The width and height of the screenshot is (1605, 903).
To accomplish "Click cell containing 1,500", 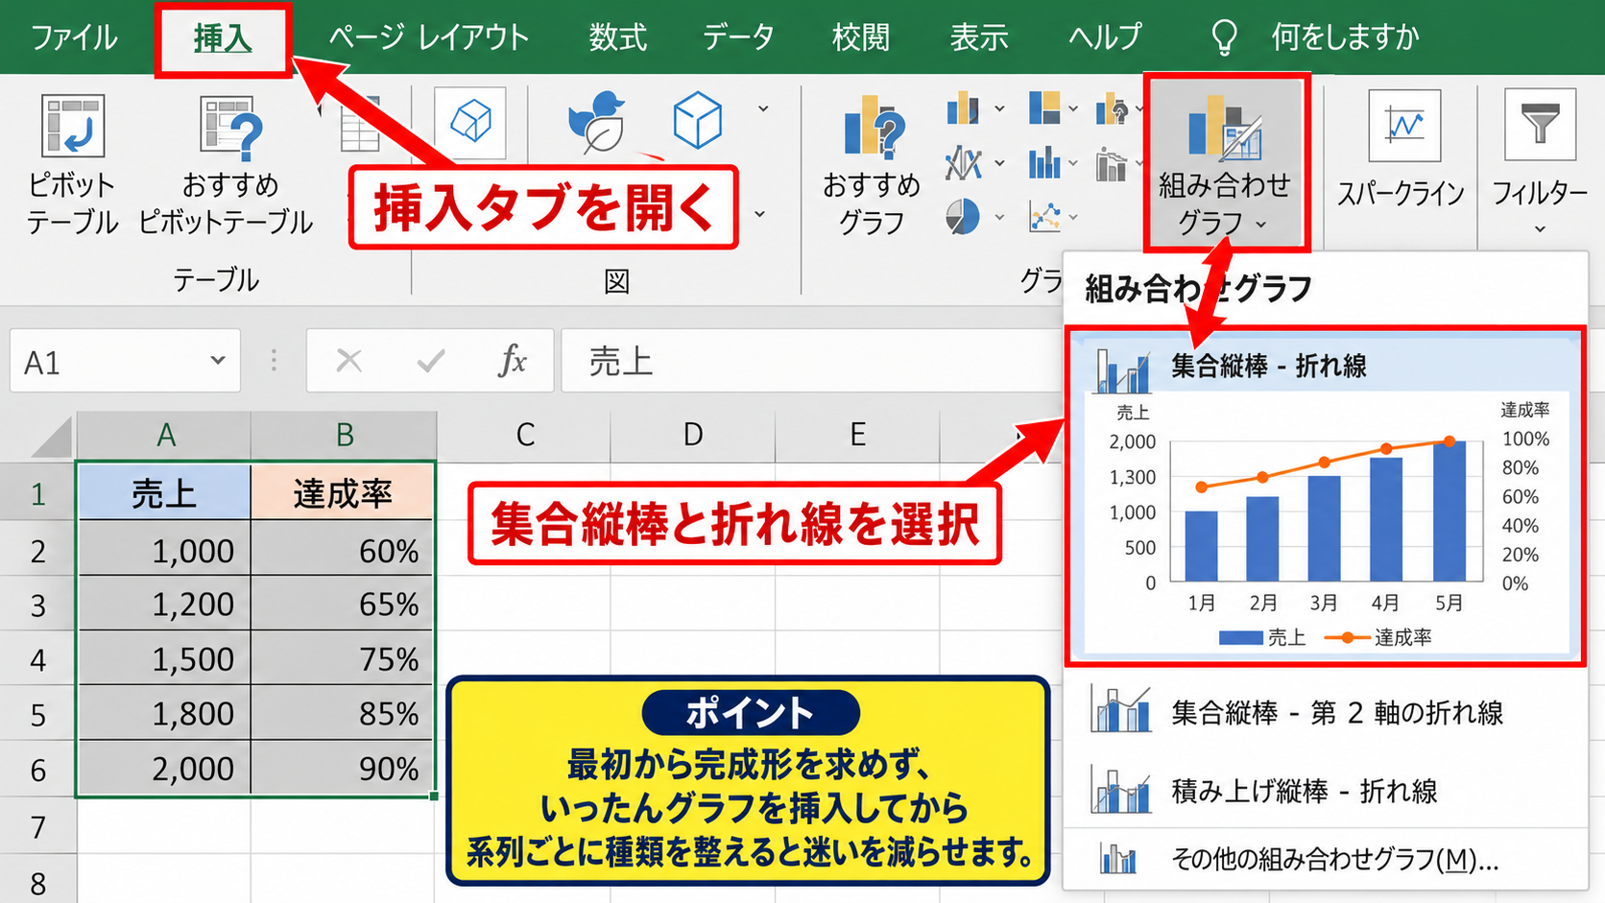I will pos(164,658).
